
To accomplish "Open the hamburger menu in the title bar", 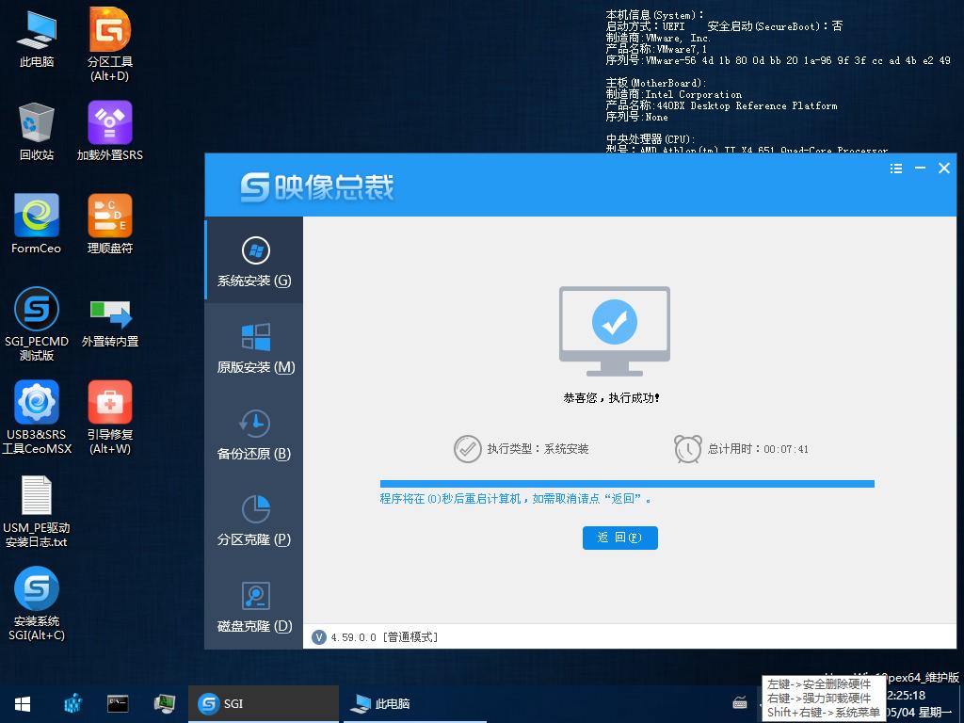I will pos(896,168).
